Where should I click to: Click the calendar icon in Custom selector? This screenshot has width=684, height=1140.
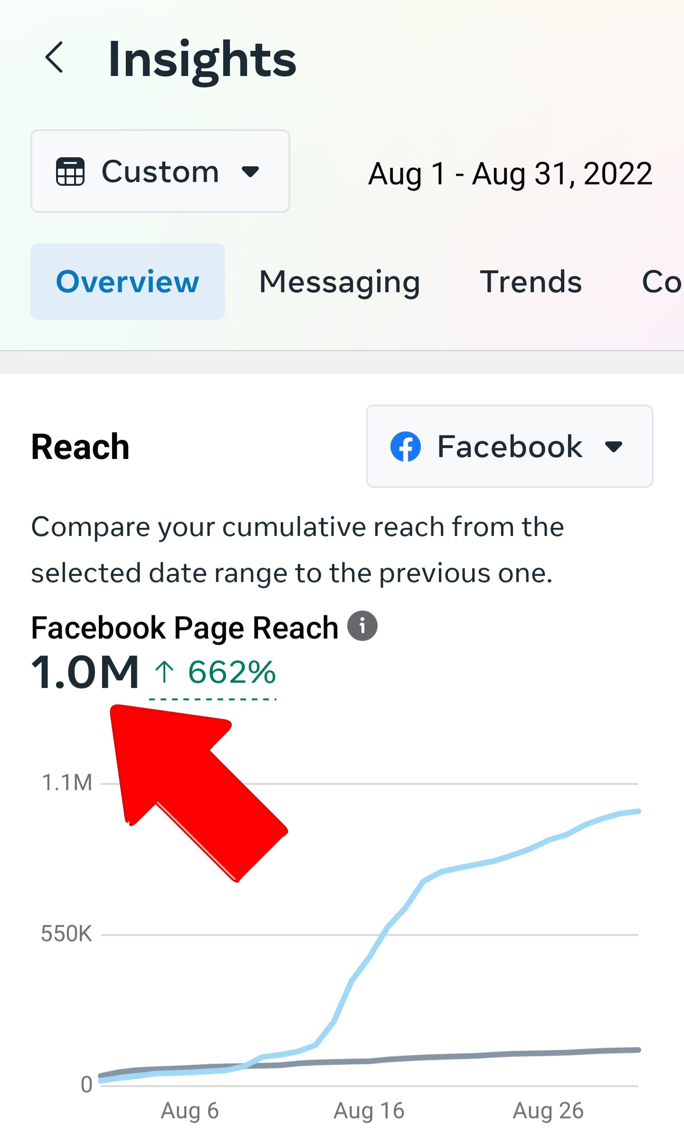point(70,172)
